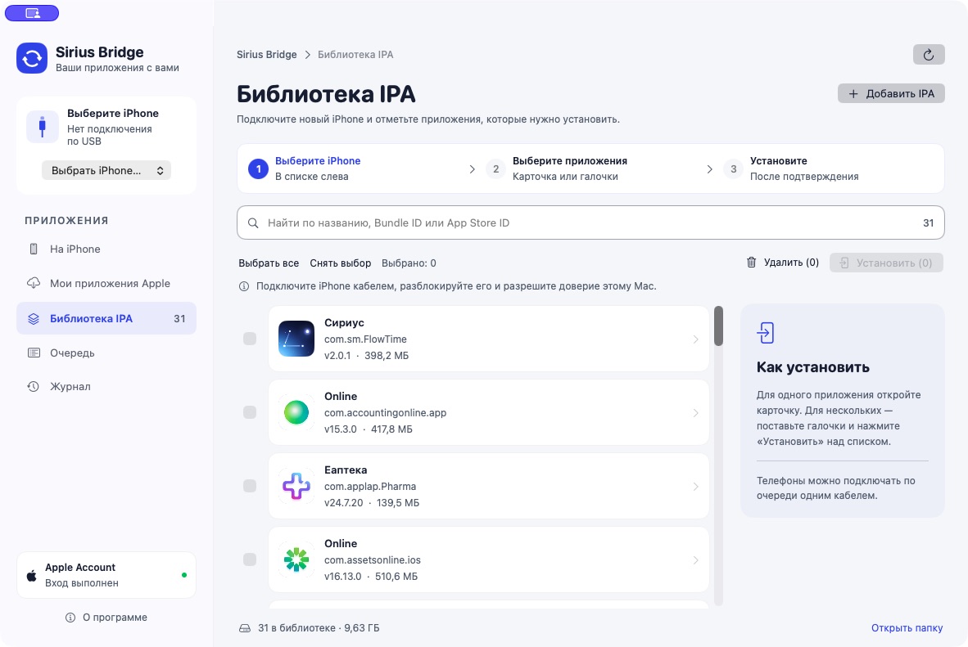The height and width of the screenshot is (647, 968).
Task: Expand the com.accountingonline.app card chevron
Action: 696,412
